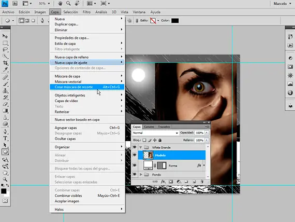The height and width of the screenshot is (222, 295).
Task: Choose Crear máscara de recorte
Action: (87, 87)
